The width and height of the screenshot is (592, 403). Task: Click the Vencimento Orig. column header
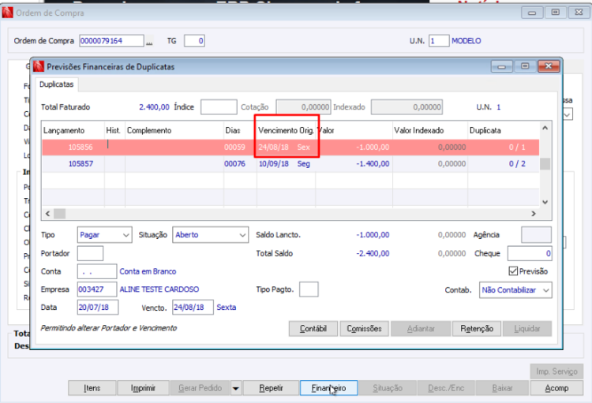(287, 131)
